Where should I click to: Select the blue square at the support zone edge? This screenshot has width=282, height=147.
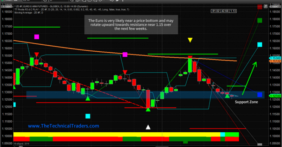260,95
